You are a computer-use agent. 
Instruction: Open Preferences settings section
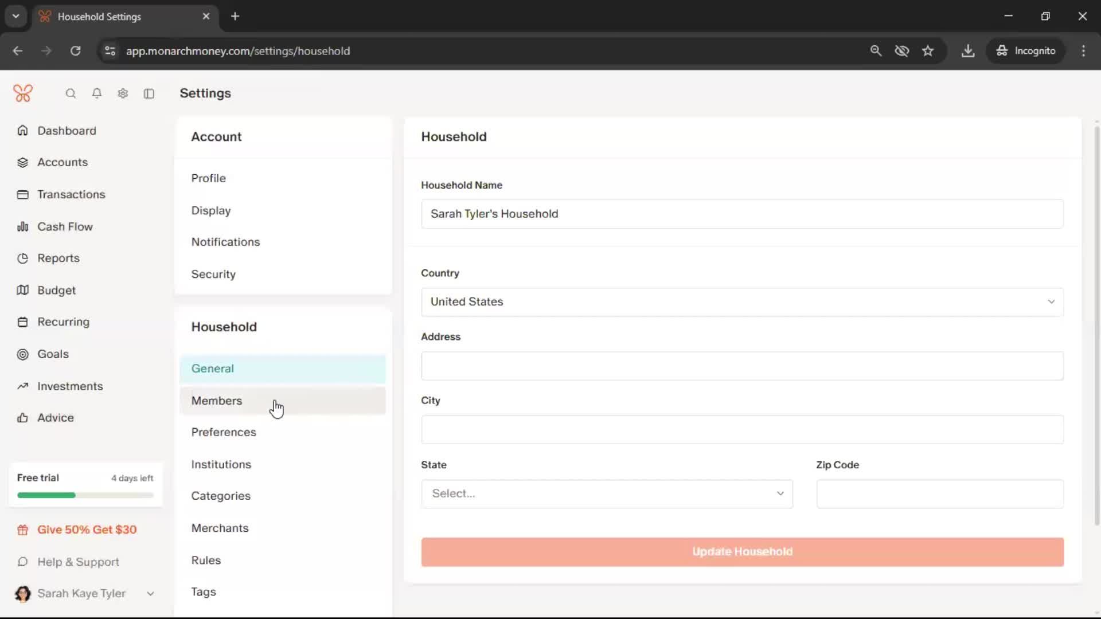[x=224, y=432]
